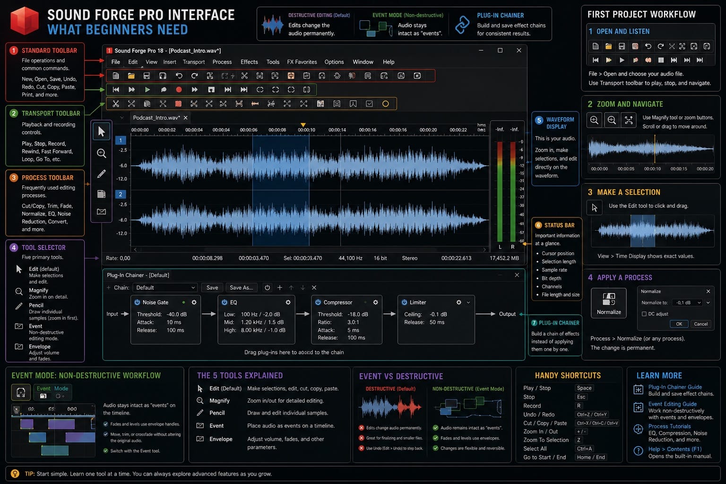Open Chain Default dropdown in Plug-In Chainer
This screenshot has width=726, height=484.
point(164,287)
